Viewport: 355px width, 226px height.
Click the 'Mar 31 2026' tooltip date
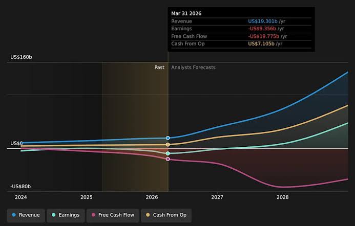pyautogui.click(x=186, y=14)
